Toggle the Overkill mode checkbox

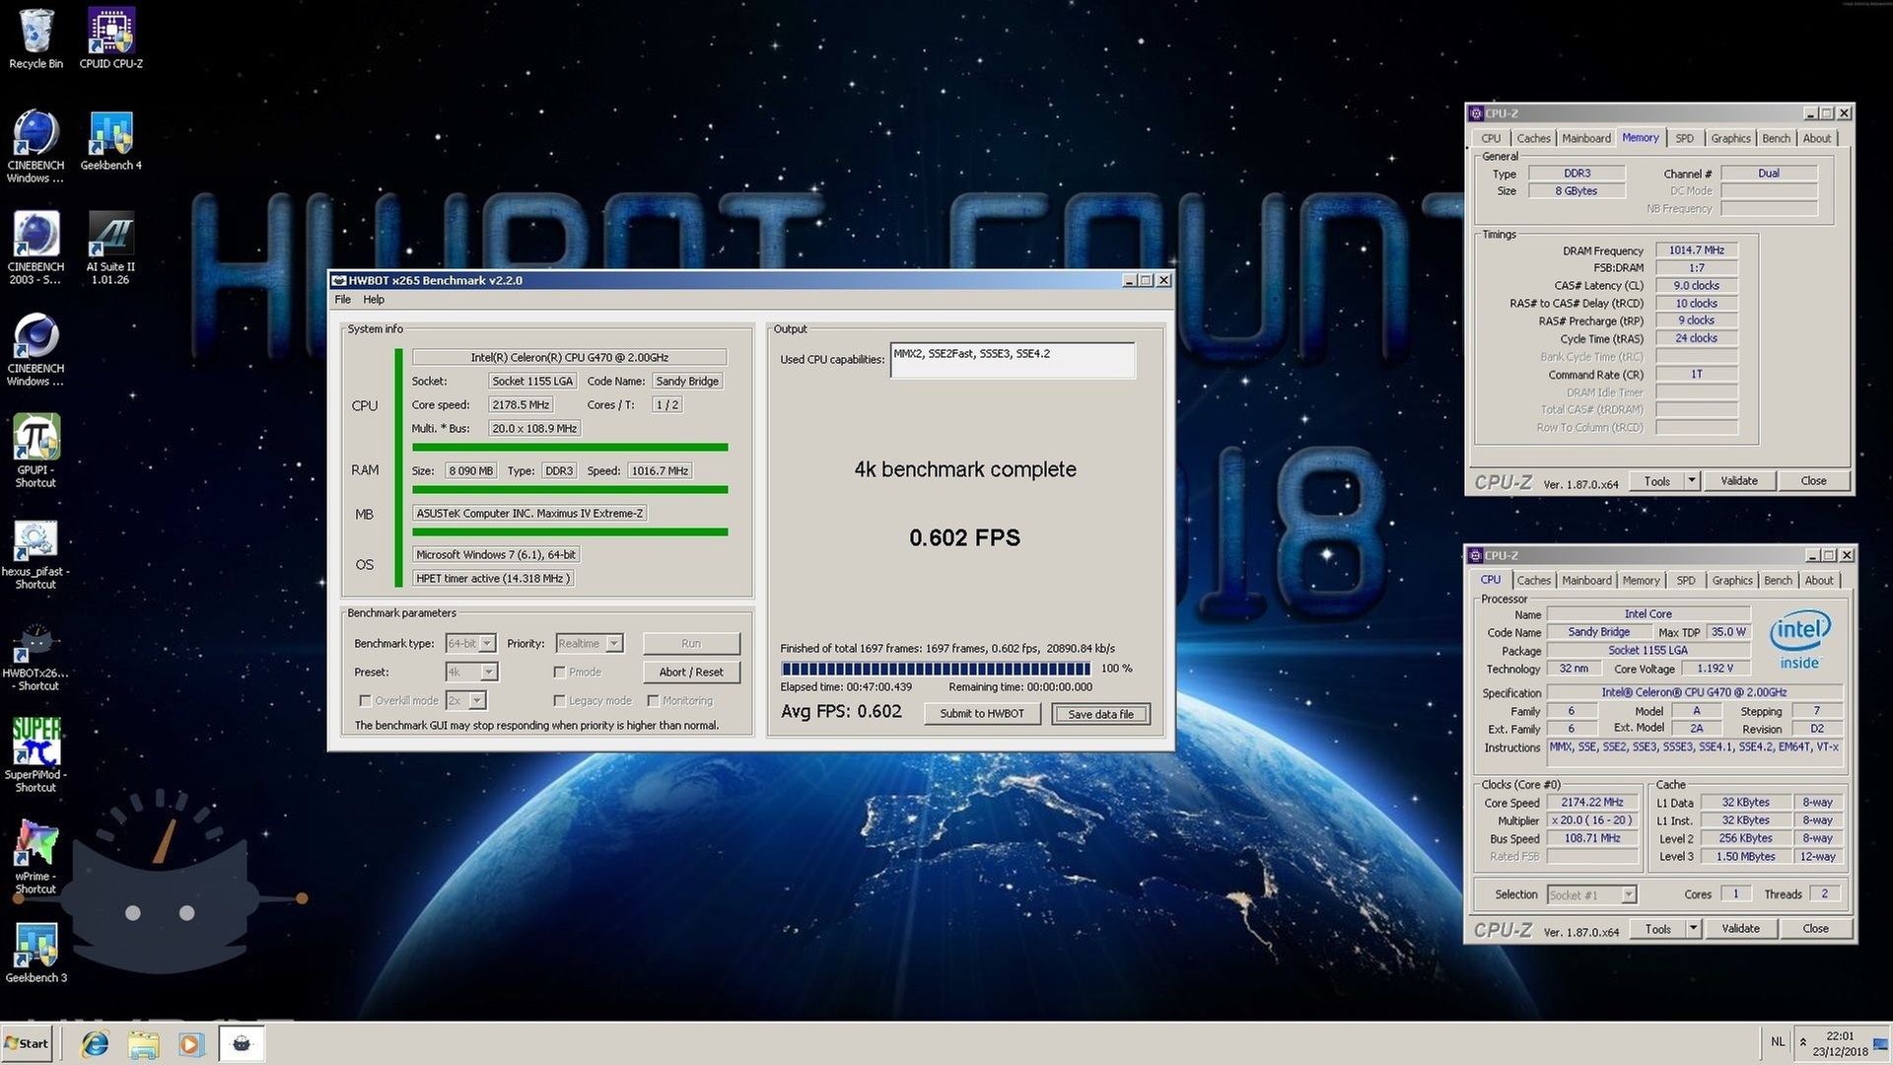366,701
